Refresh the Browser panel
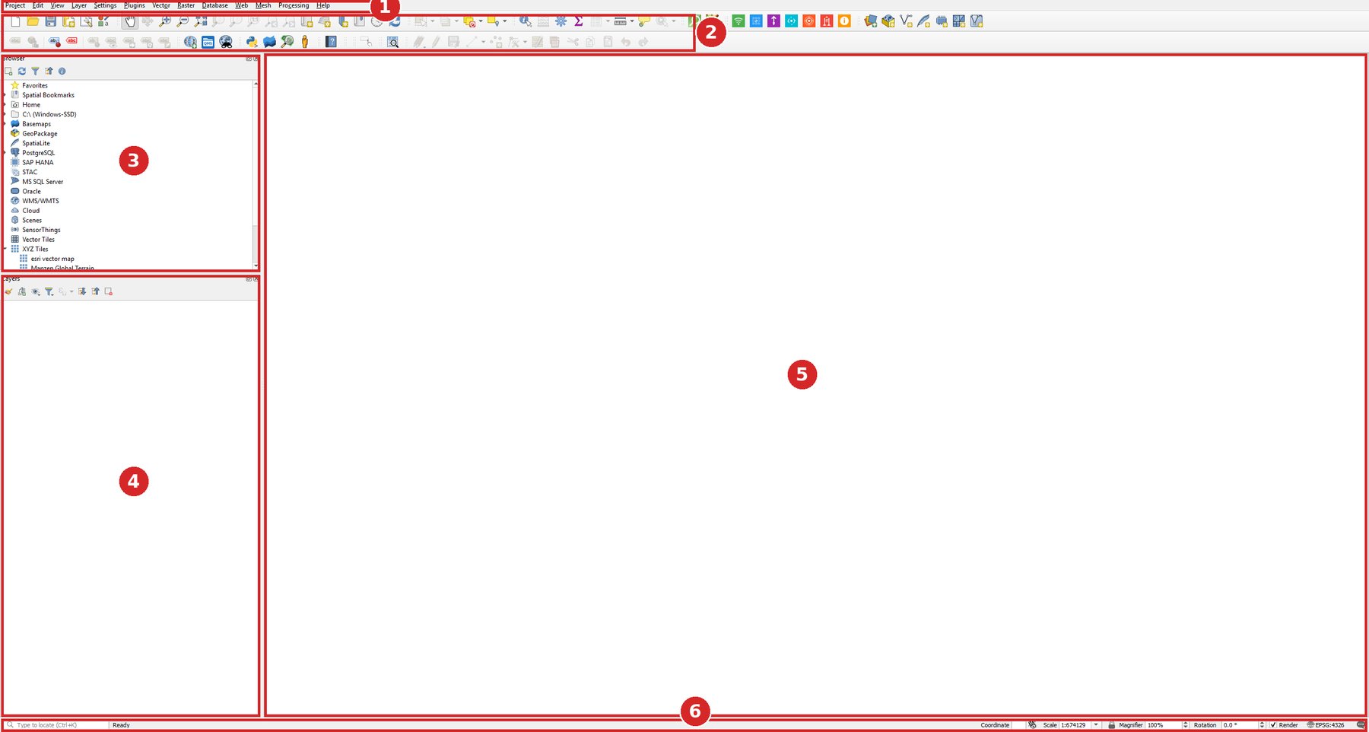This screenshot has height=732, width=1369. [22, 72]
